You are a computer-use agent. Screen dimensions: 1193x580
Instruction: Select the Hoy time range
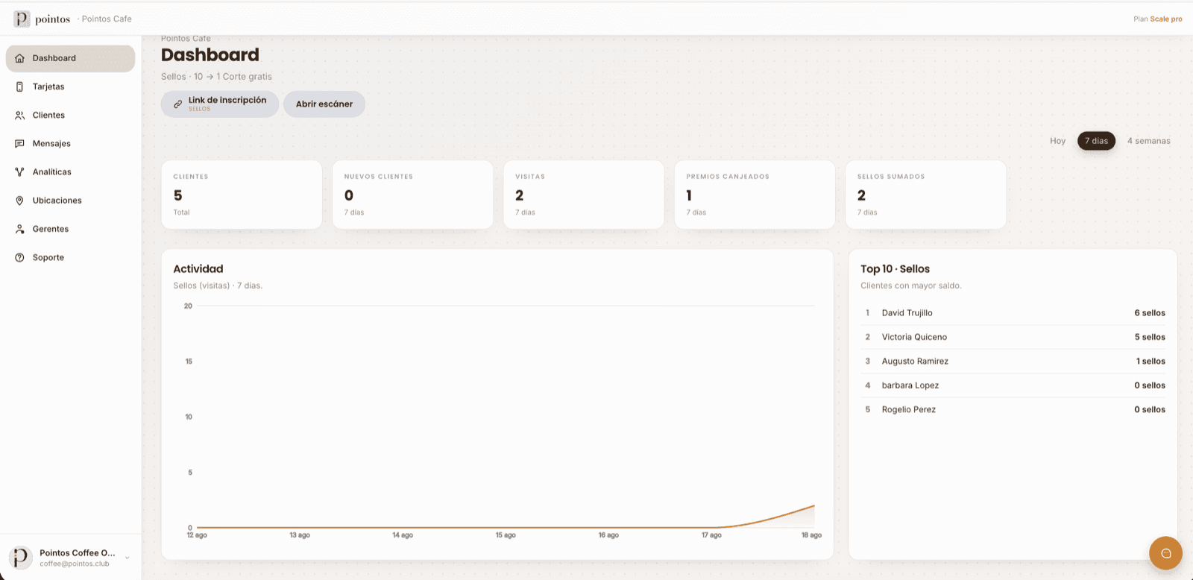1057,141
